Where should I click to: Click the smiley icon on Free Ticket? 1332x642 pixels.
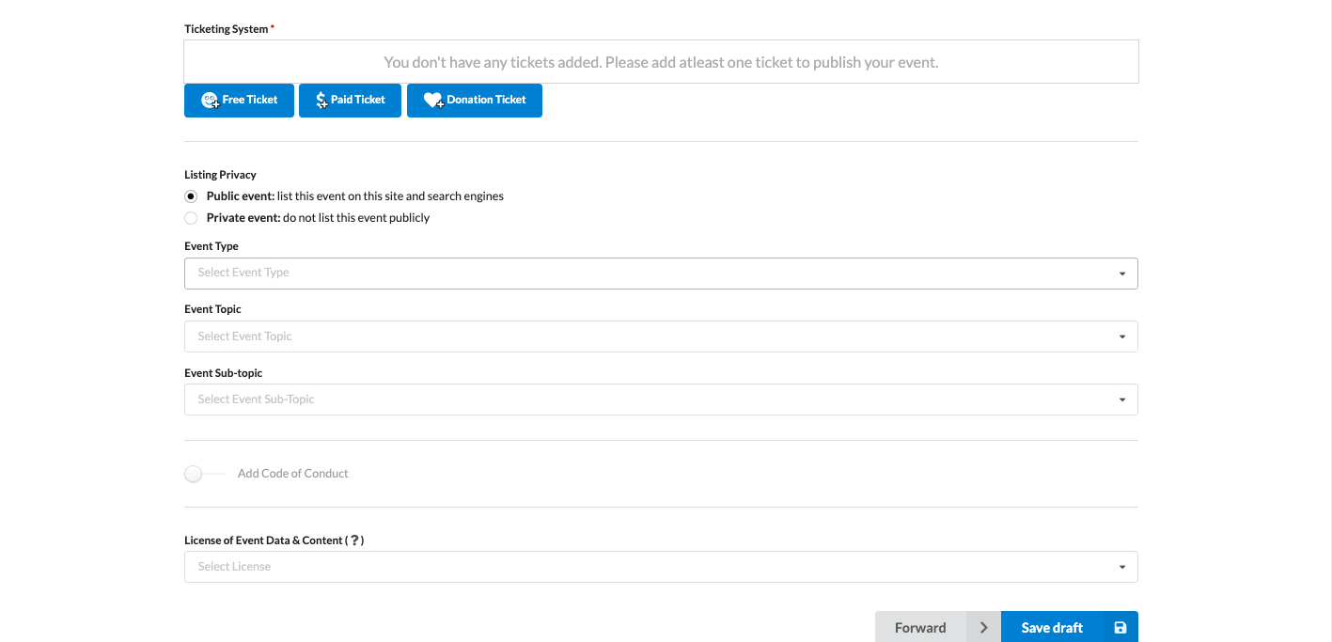(x=211, y=100)
